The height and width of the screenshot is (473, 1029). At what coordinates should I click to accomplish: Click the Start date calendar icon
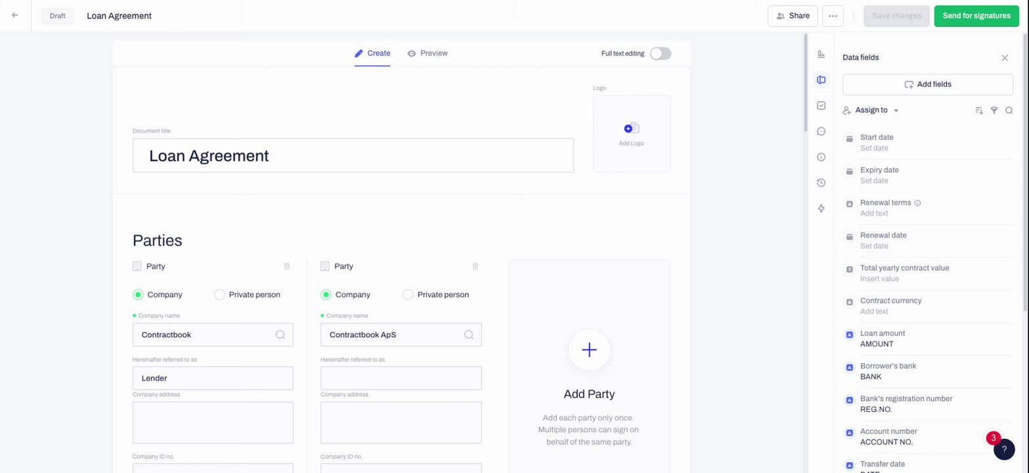[x=849, y=139]
